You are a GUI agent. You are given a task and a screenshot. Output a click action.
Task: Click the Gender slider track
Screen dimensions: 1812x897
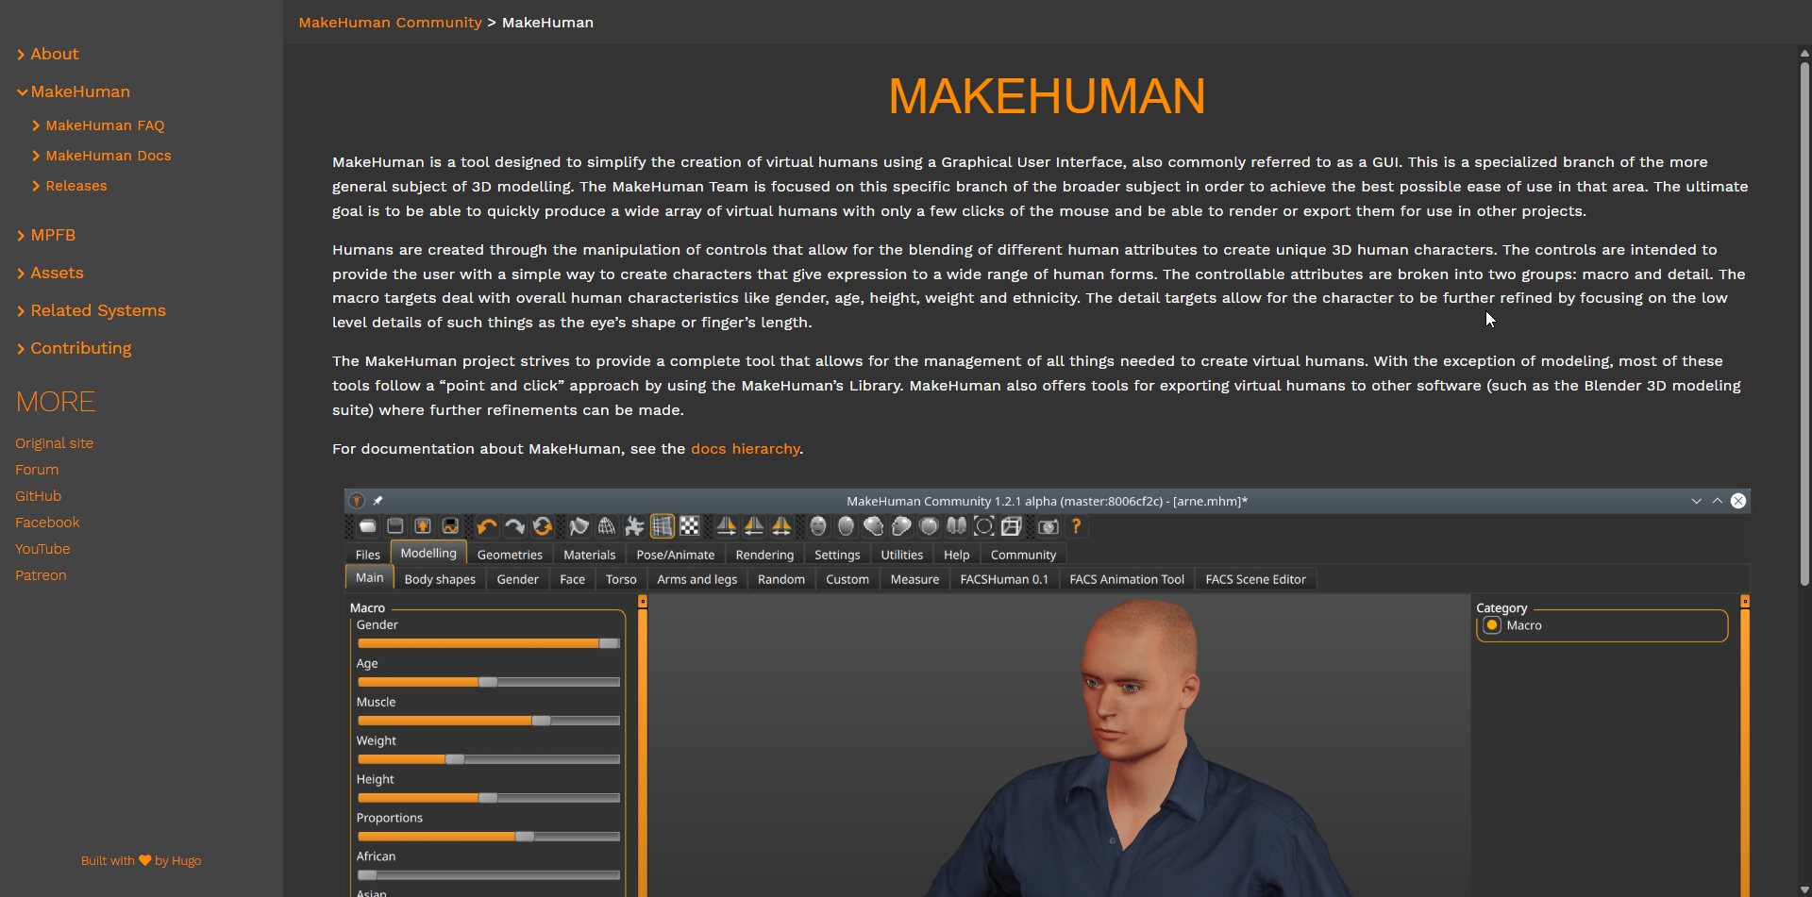click(489, 643)
